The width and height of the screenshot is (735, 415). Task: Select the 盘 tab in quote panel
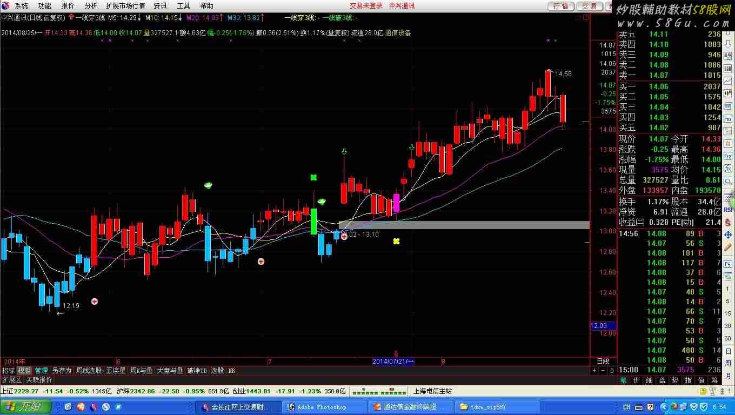coord(662,380)
